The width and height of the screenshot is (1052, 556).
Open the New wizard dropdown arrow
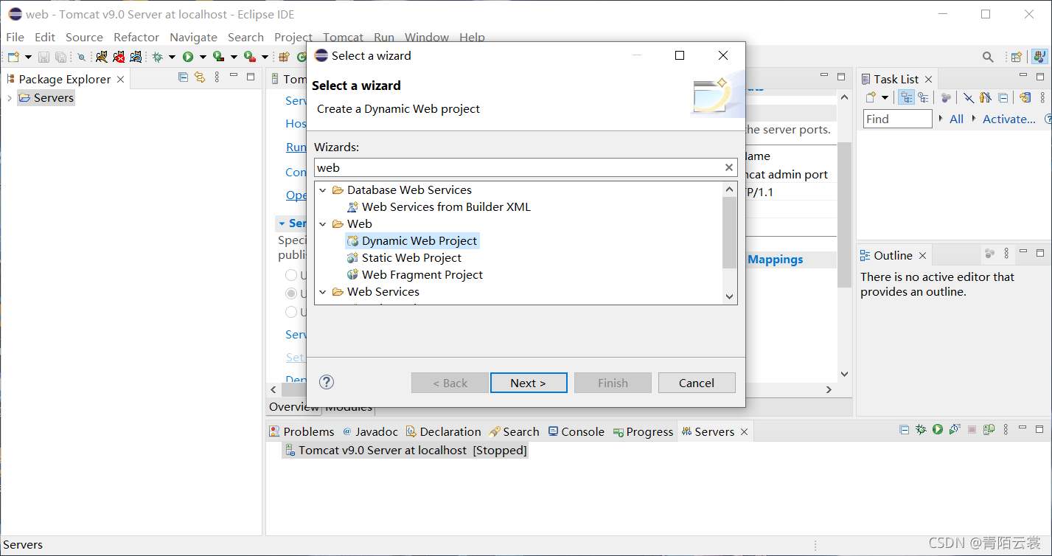(28, 57)
